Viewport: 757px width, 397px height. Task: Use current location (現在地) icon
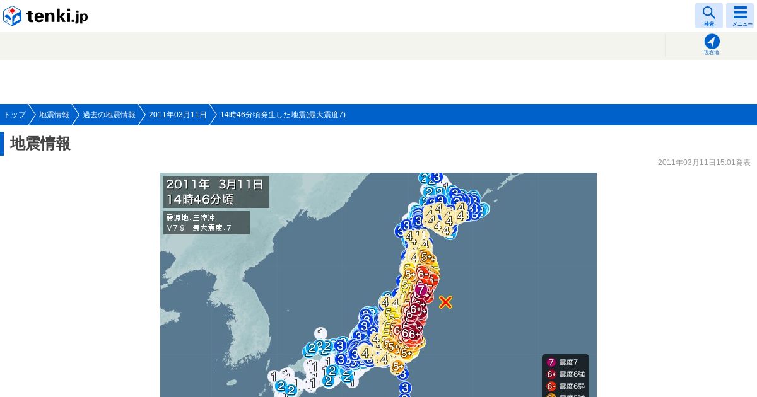coord(712,45)
